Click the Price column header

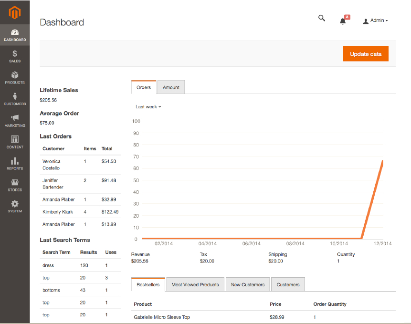point(275,304)
